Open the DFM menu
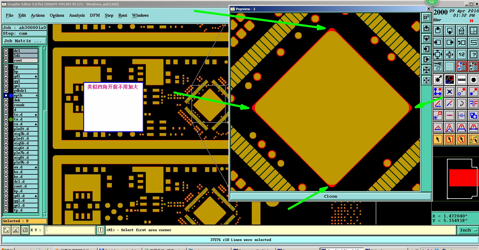This screenshot has width=479, height=250. tap(95, 15)
